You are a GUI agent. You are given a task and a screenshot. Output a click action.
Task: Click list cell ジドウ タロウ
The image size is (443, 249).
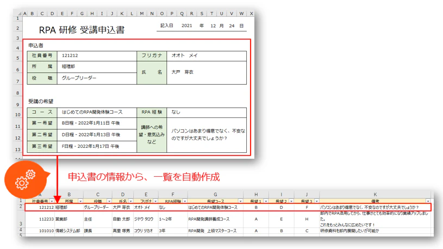point(143,219)
